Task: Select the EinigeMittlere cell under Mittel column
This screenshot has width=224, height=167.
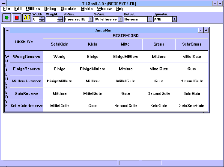Action: tap(125, 57)
